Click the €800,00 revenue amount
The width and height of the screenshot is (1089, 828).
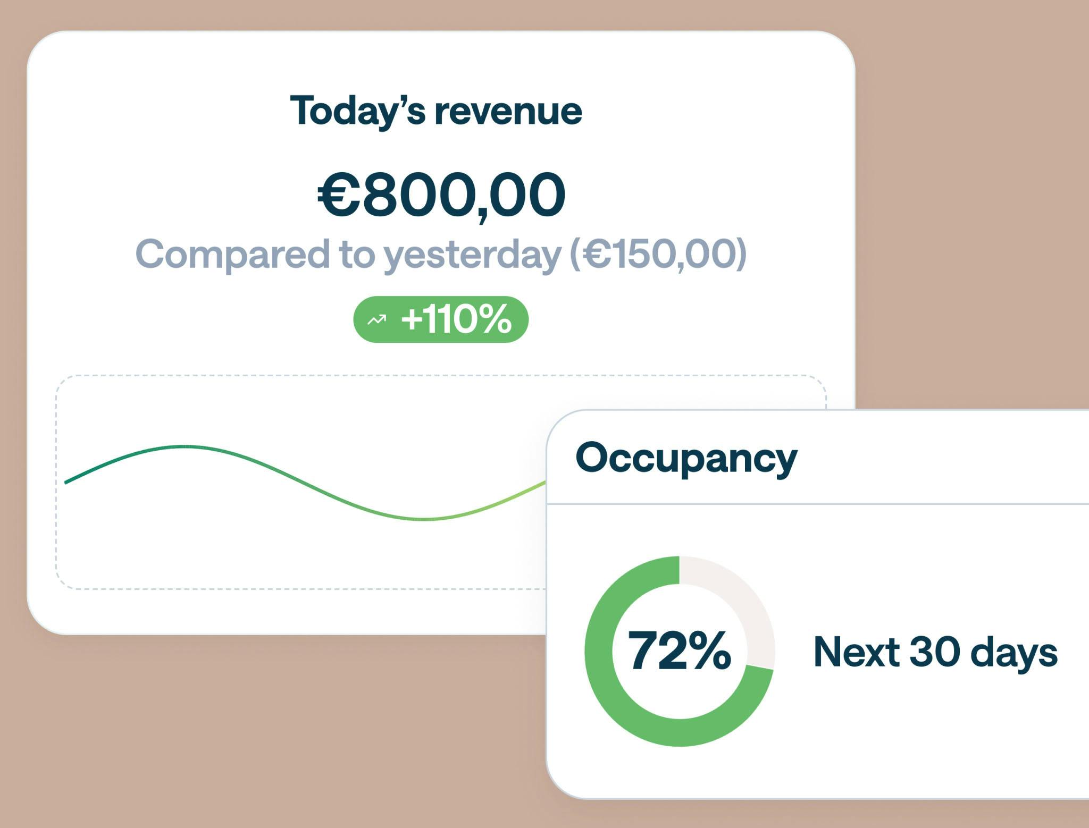(x=441, y=195)
